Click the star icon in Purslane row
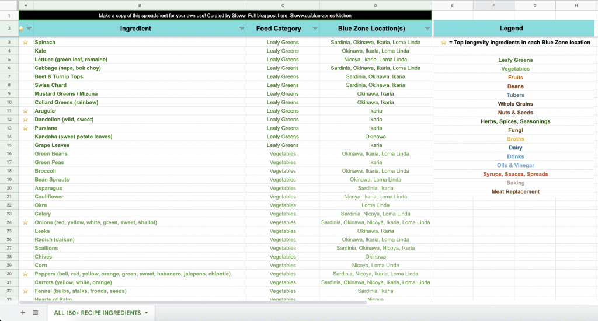Screen dimensions: 598x321 pyautogui.click(x=25, y=128)
